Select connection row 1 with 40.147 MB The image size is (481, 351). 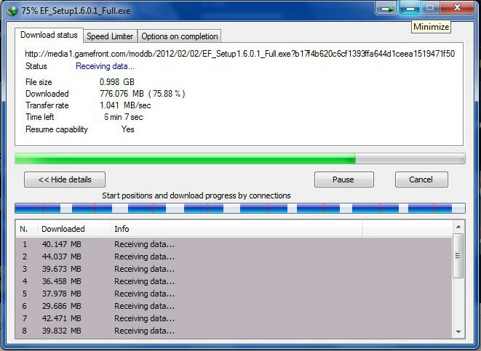coord(234,244)
